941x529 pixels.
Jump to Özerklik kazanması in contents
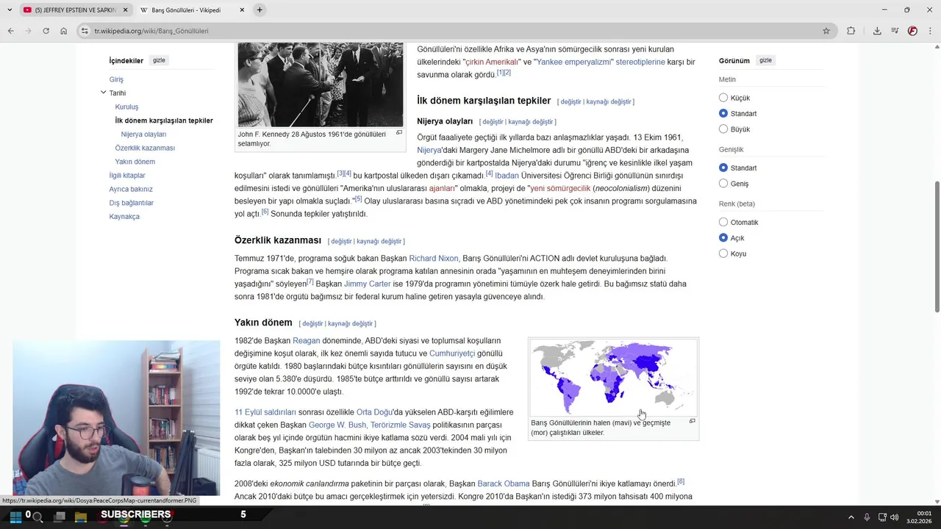coord(145,148)
